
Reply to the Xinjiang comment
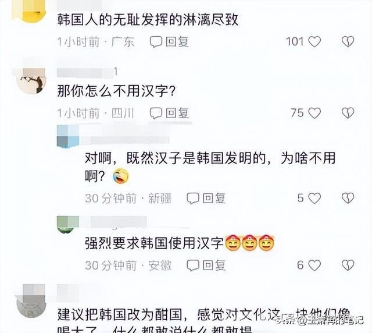(206, 199)
